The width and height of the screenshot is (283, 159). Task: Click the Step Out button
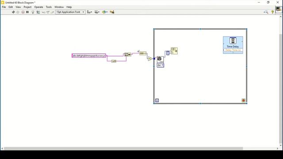[x=52, y=12]
